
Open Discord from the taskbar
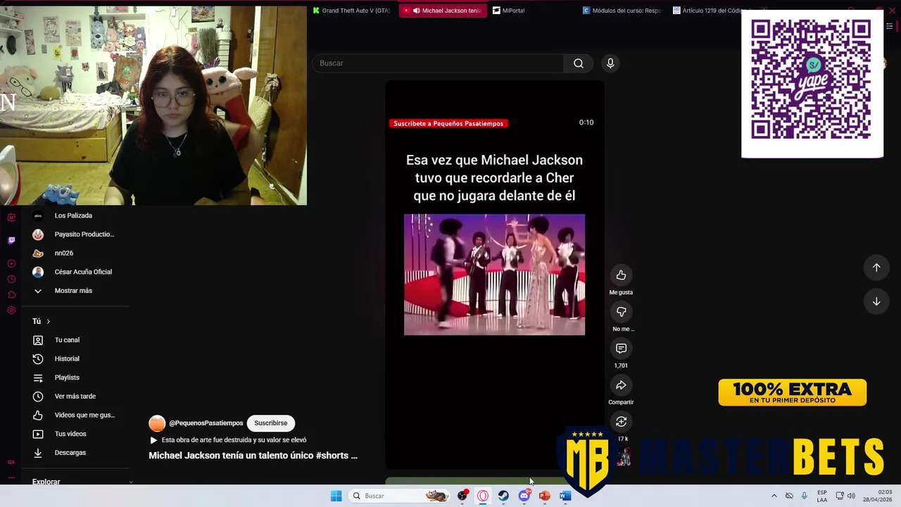pos(524,496)
